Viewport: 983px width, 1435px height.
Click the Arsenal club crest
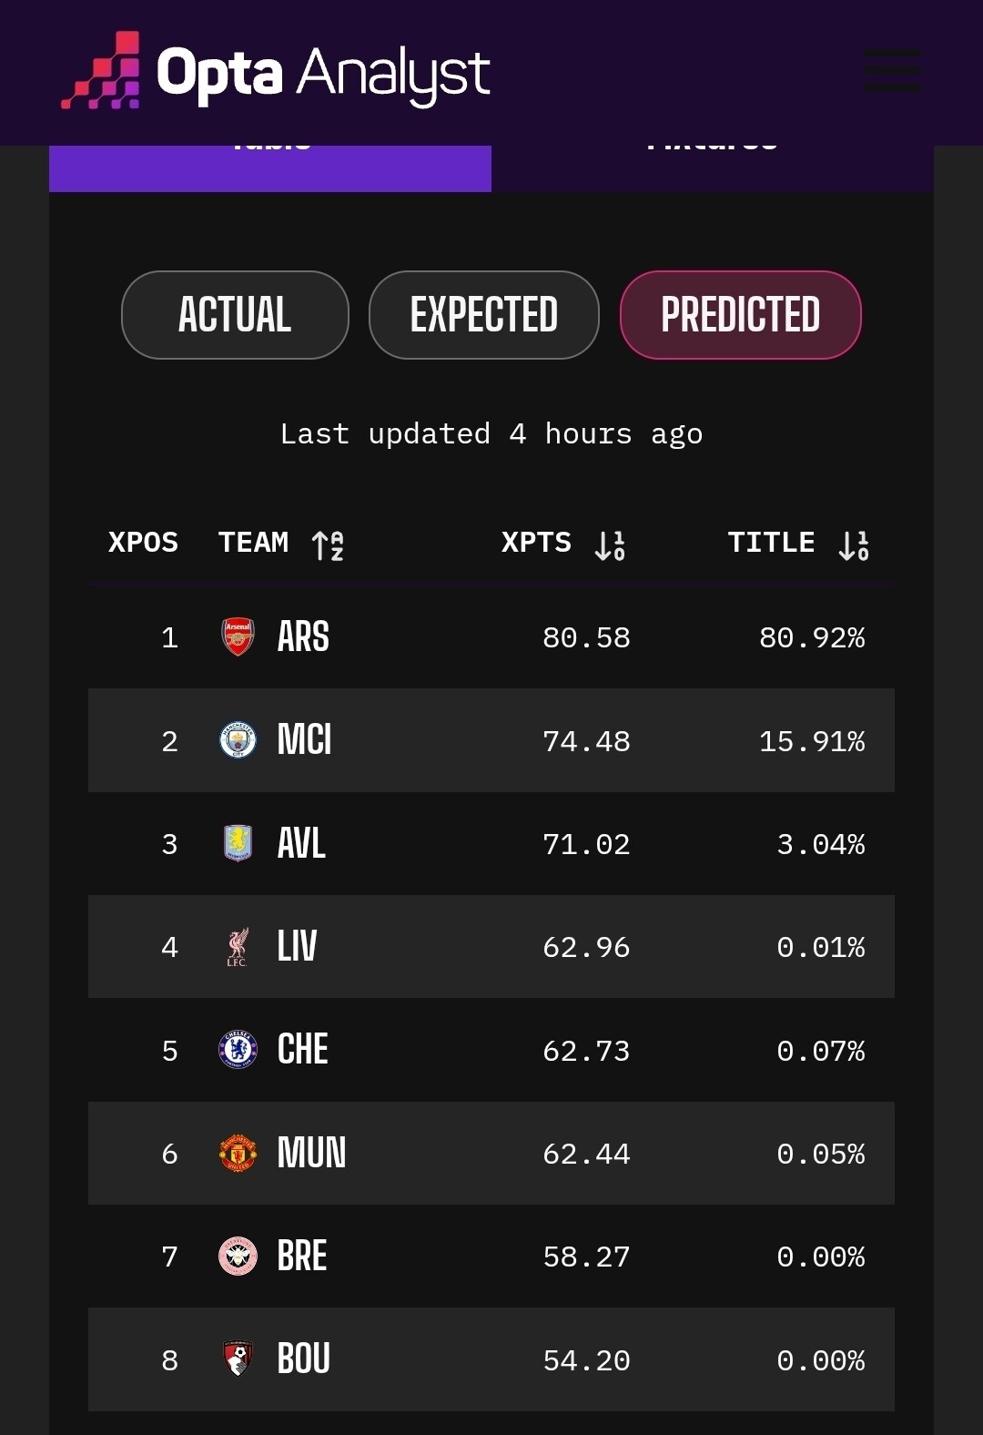[238, 637]
